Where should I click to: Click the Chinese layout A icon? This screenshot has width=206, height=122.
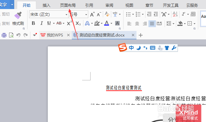click(164, 14)
